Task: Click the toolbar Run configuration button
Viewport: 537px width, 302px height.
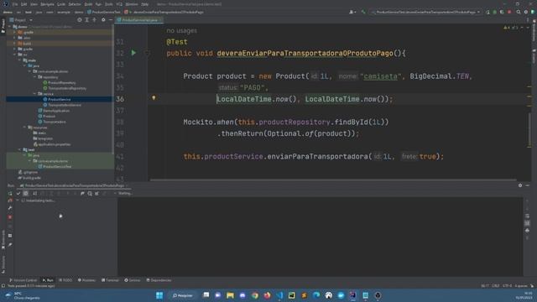Action: (487, 12)
